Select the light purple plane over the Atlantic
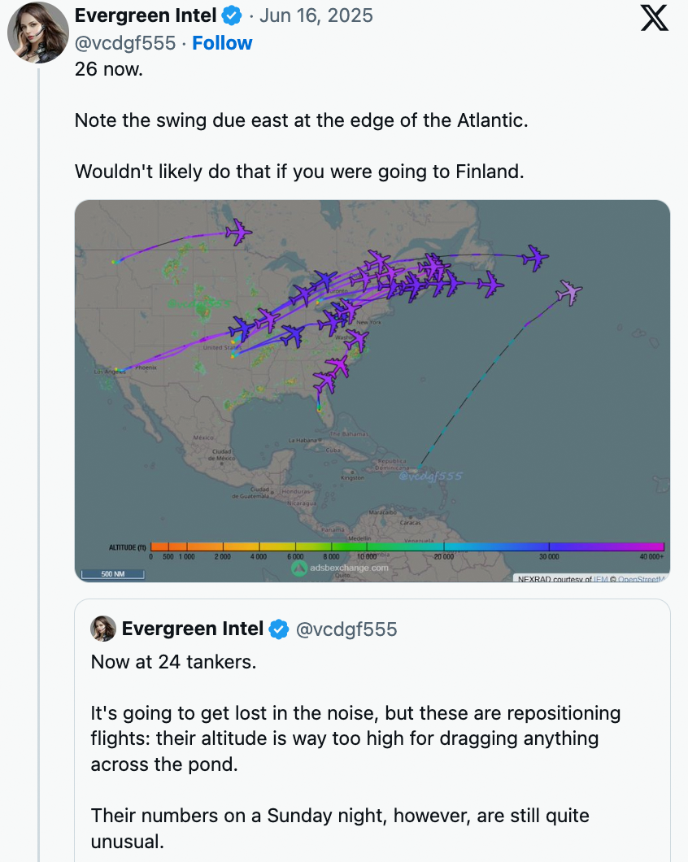Image resolution: width=688 pixels, height=862 pixels. tap(571, 292)
